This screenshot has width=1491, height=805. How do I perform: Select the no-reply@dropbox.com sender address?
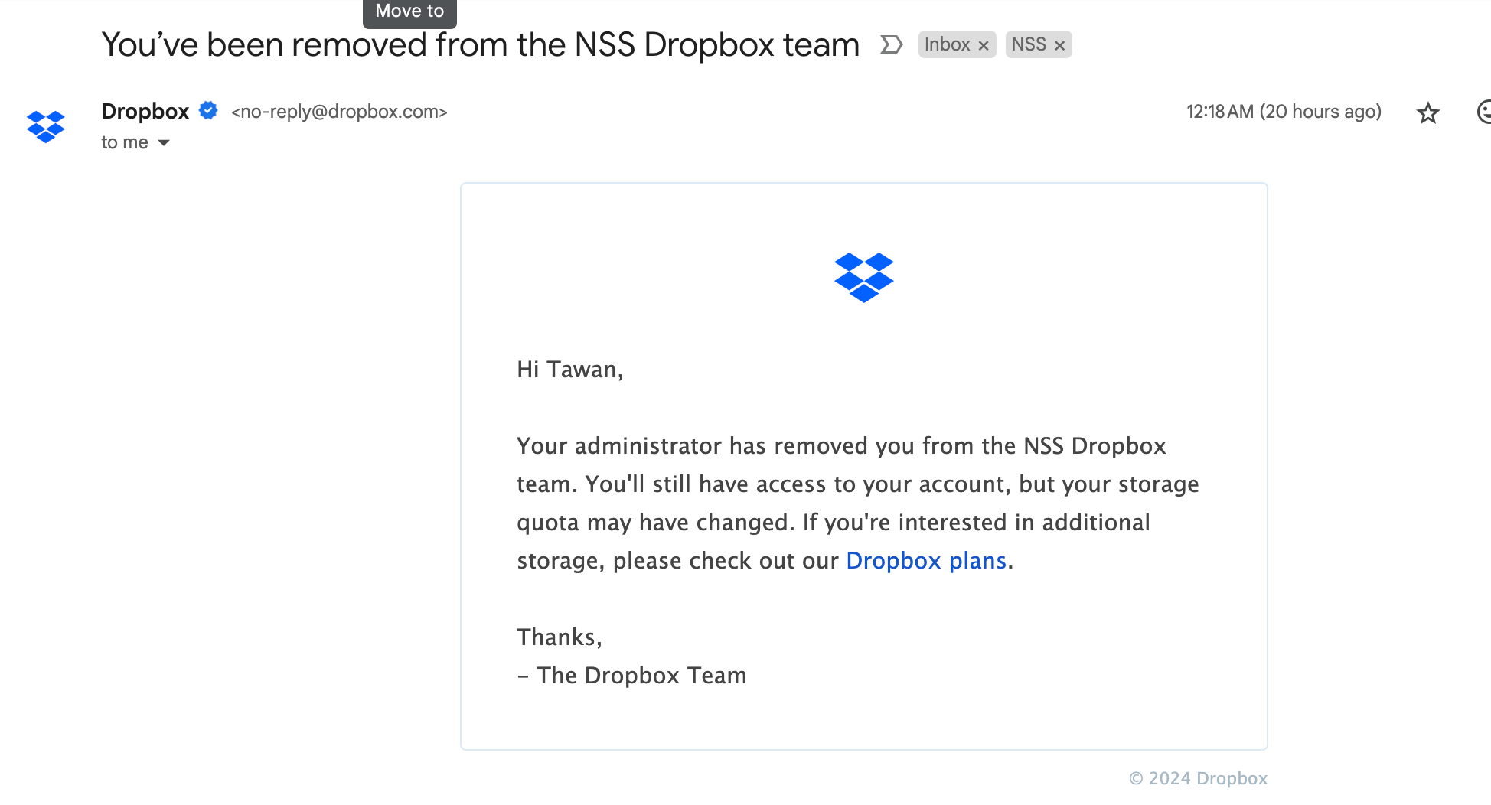tap(339, 112)
